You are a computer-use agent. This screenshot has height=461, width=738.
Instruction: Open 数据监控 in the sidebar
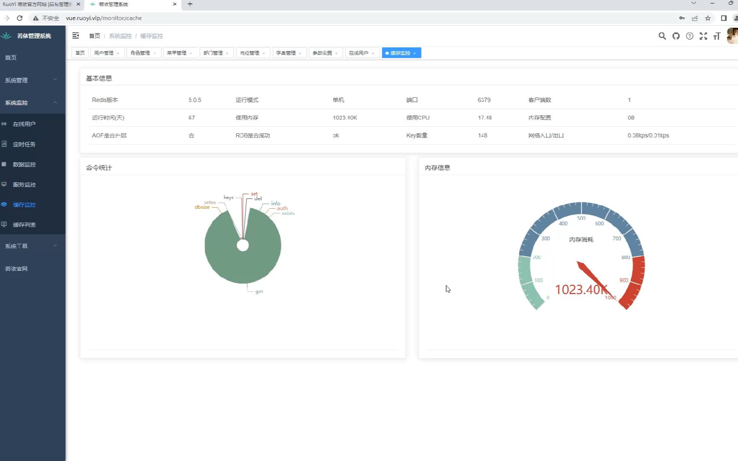tap(33, 164)
